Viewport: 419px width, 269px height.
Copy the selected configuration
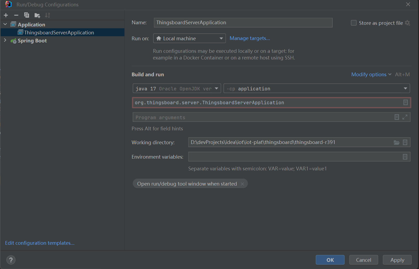[x=27, y=15]
